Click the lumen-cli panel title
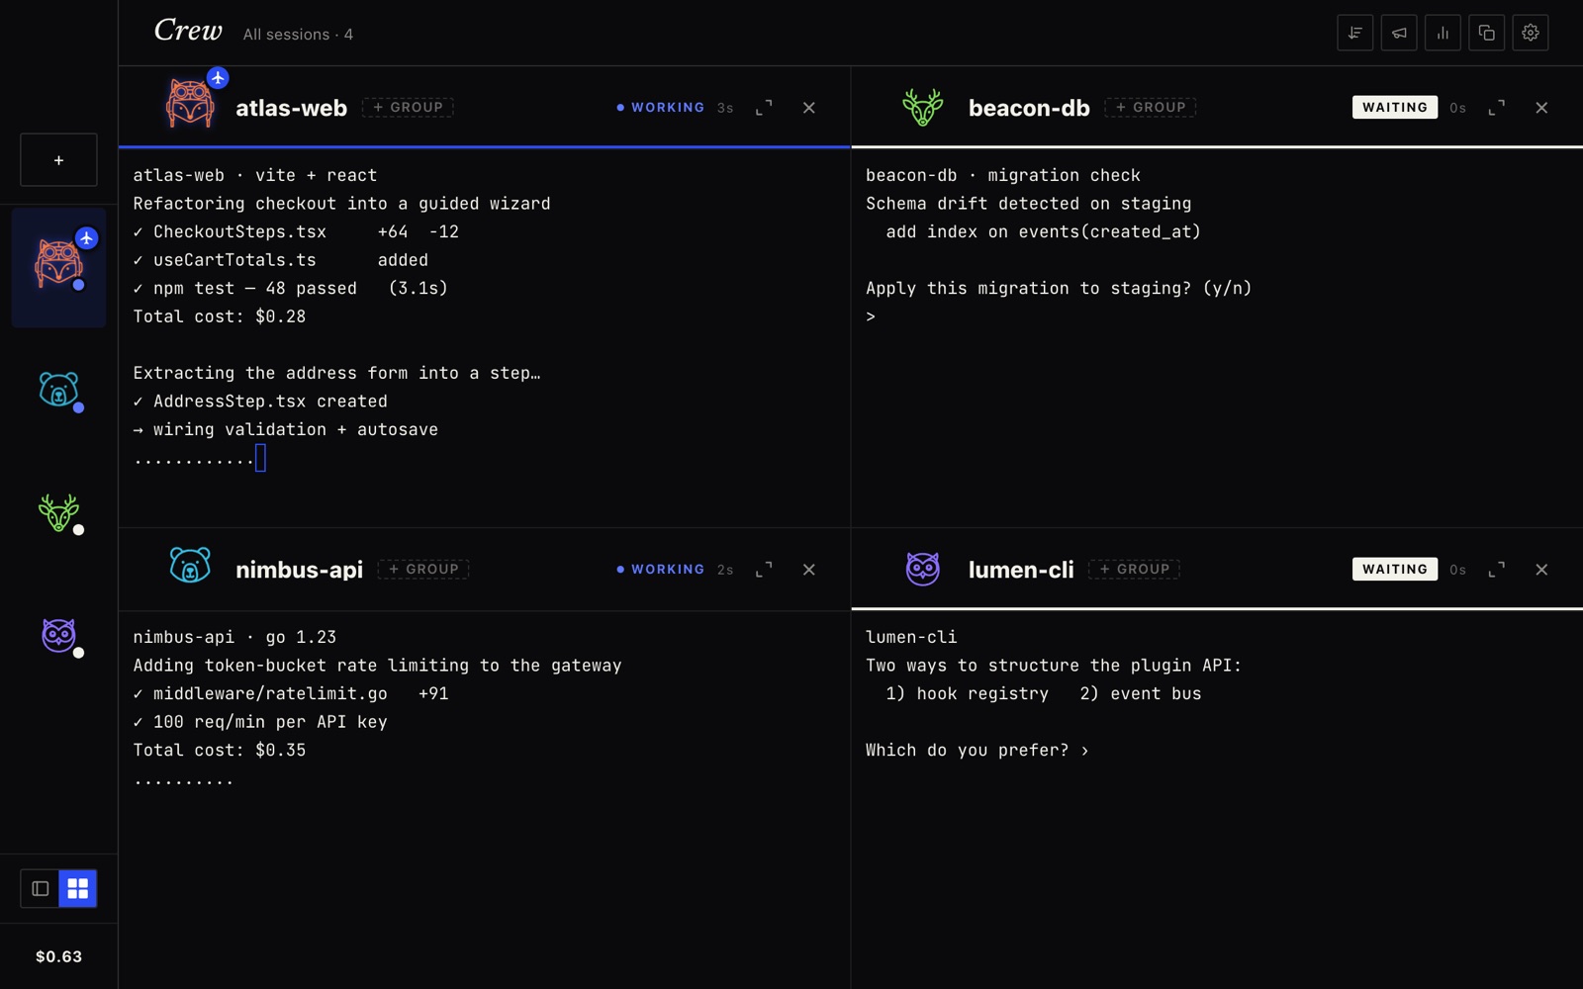Image resolution: width=1583 pixels, height=989 pixels. [x=1021, y=570]
